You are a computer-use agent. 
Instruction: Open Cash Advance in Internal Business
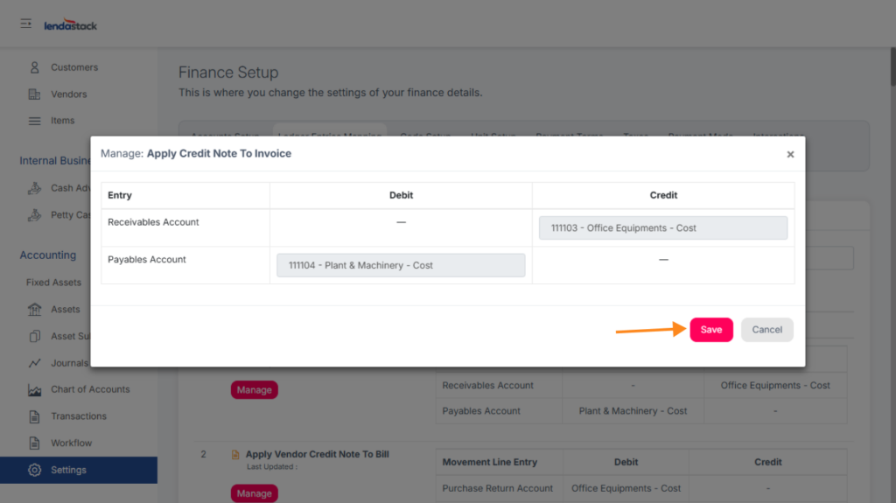pos(70,188)
